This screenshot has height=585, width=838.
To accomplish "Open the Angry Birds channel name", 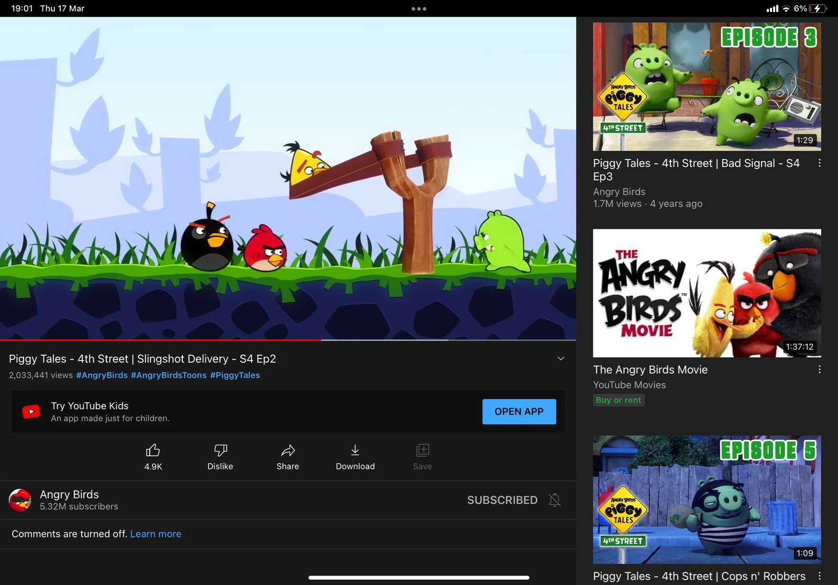I will [x=69, y=494].
